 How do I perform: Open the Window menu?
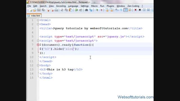click(x=121, y=6)
